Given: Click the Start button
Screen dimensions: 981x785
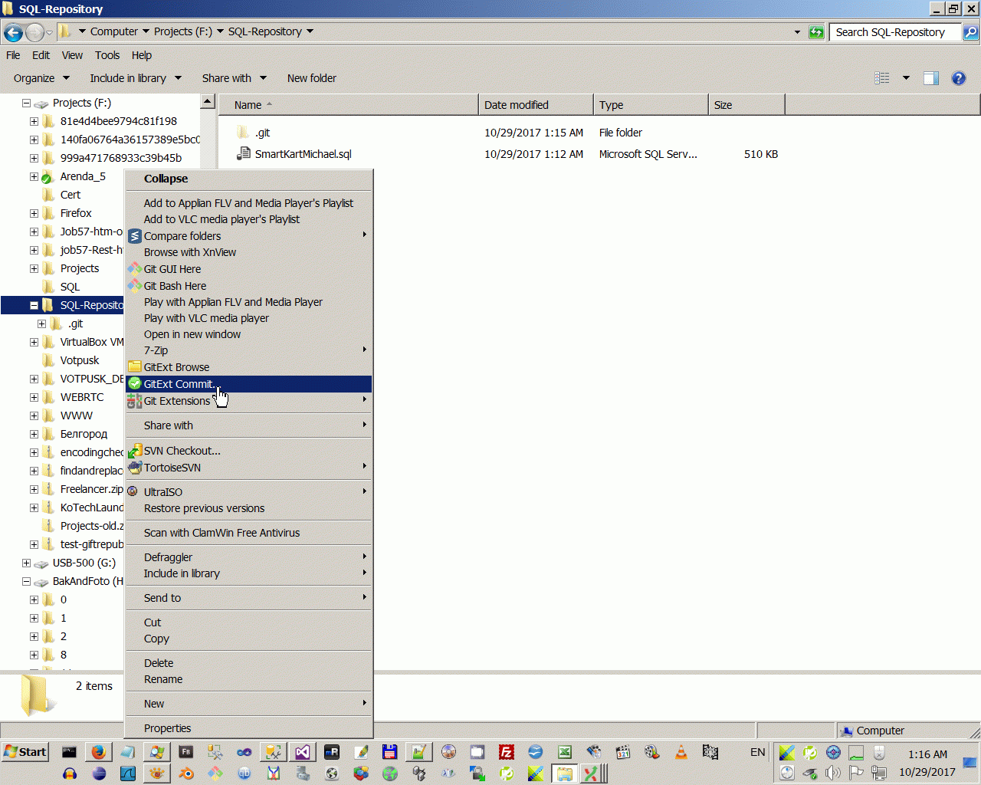Looking at the screenshot, I should pyautogui.click(x=25, y=752).
